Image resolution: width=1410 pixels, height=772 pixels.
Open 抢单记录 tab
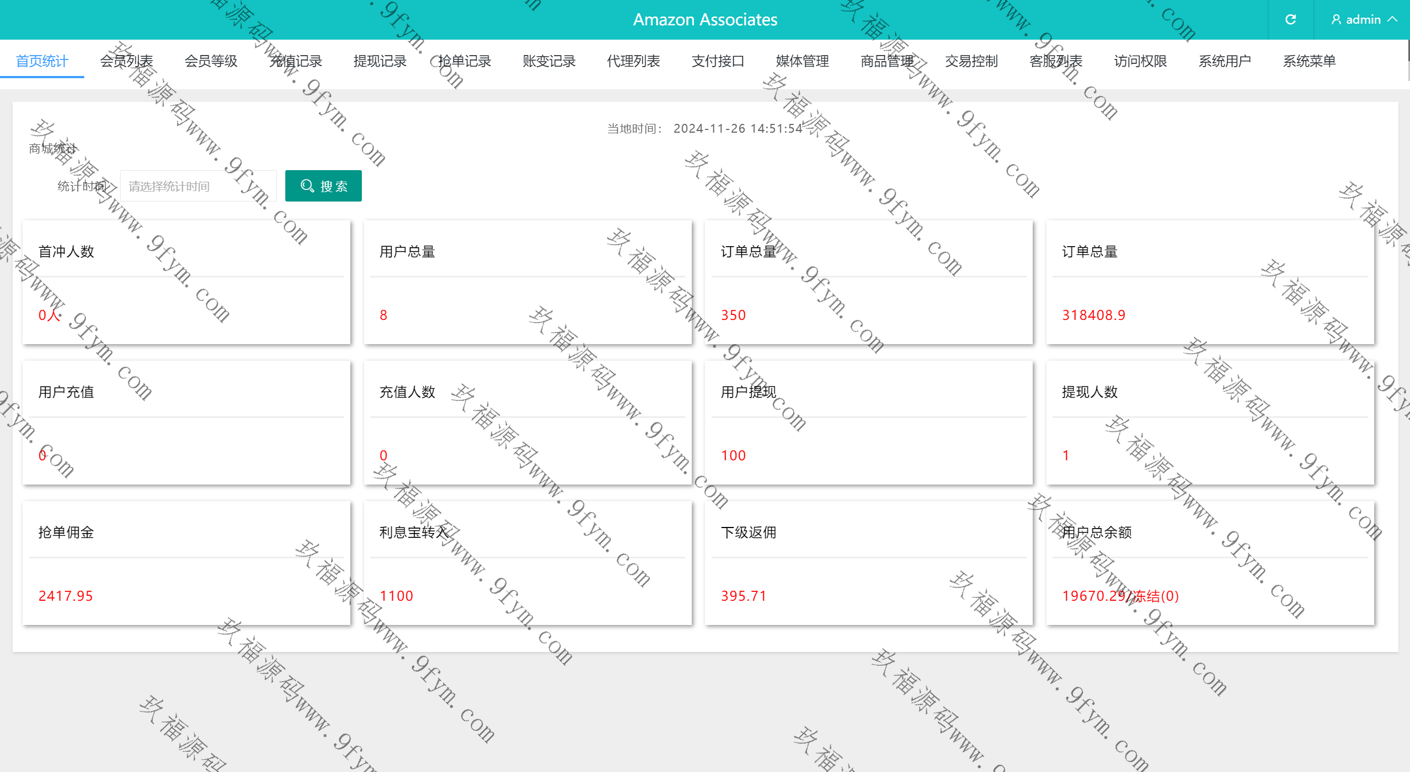(464, 61)
